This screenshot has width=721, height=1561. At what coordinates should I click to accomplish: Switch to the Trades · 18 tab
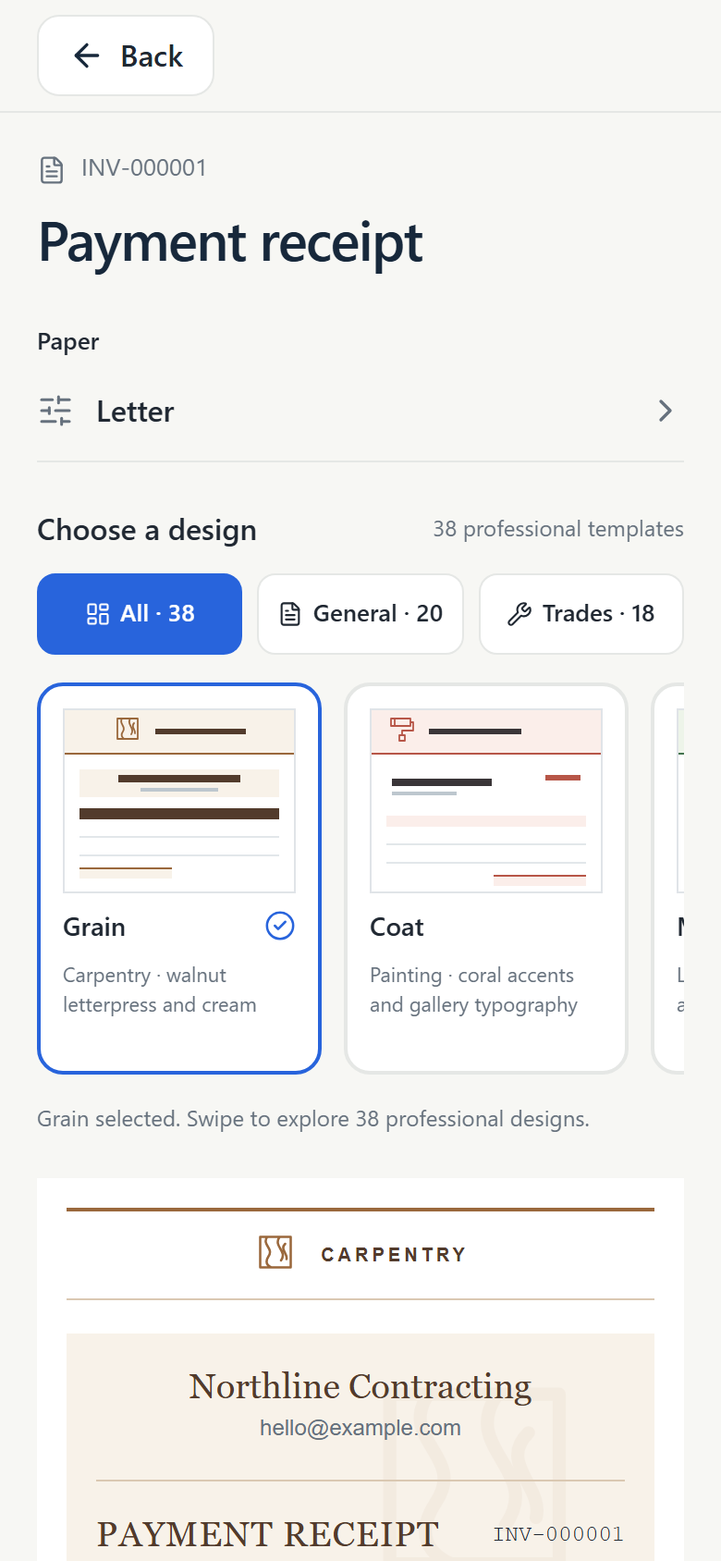click(x=581, y=614)
